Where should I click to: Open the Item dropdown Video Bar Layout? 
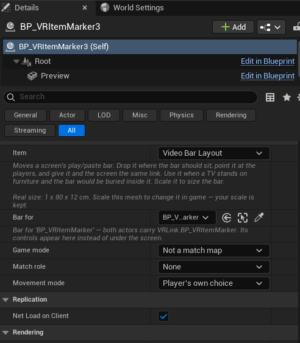(x=214, y=153)
